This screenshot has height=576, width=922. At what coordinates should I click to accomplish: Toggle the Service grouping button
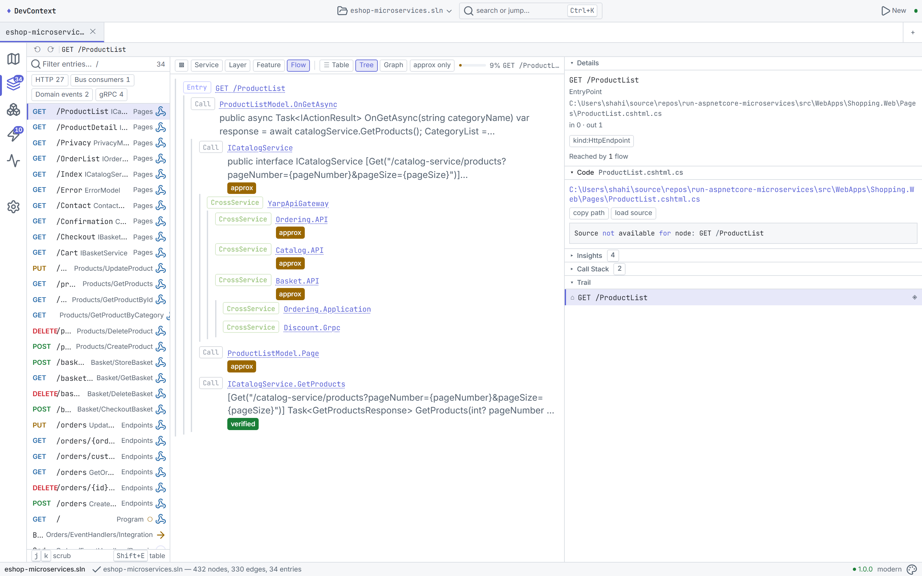tap(206, 65)
